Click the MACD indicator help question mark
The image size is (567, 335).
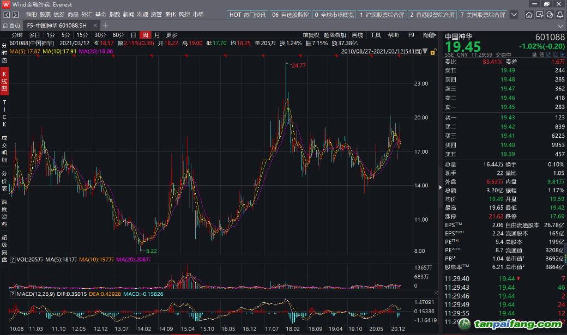13,294
